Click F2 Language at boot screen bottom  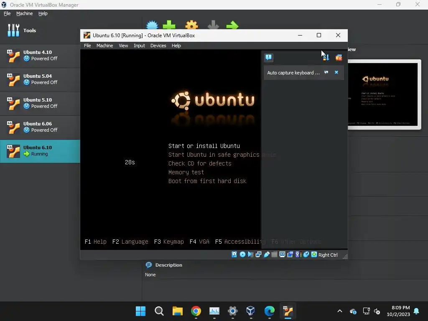click(130, 242)
